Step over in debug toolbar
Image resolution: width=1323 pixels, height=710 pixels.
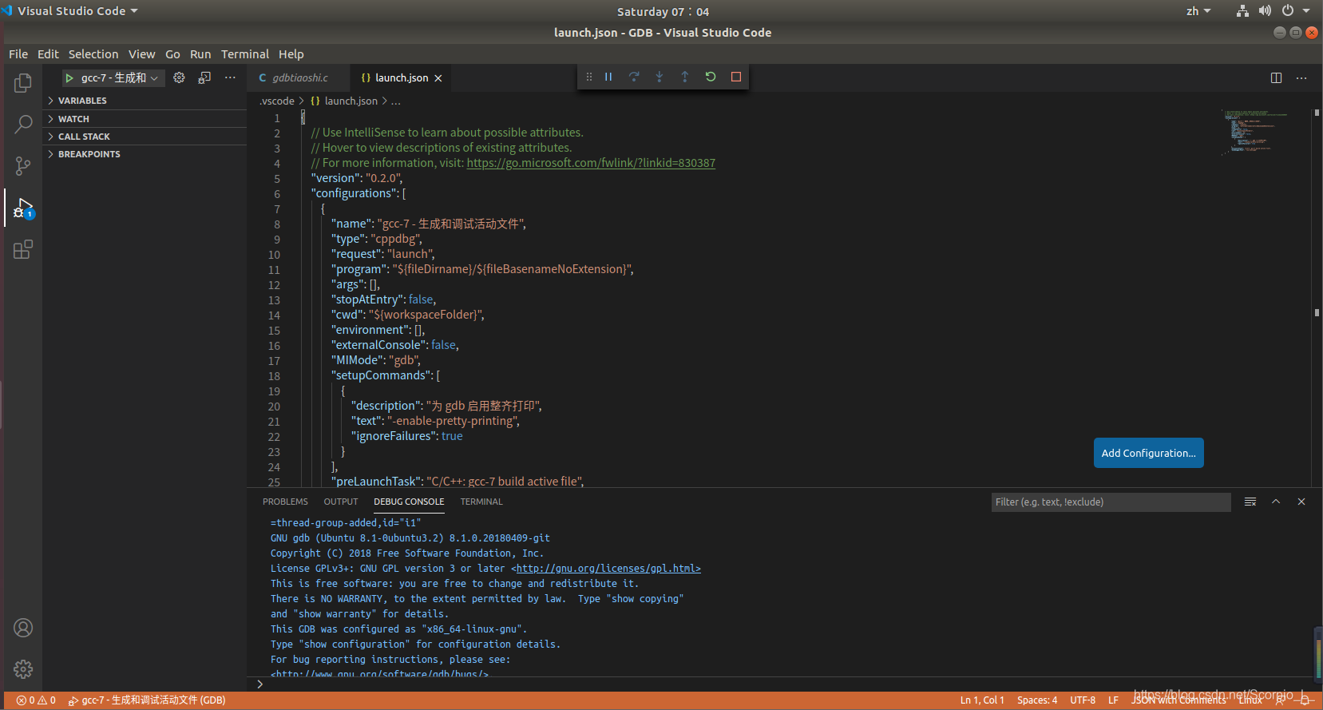(x=634, y=77)
